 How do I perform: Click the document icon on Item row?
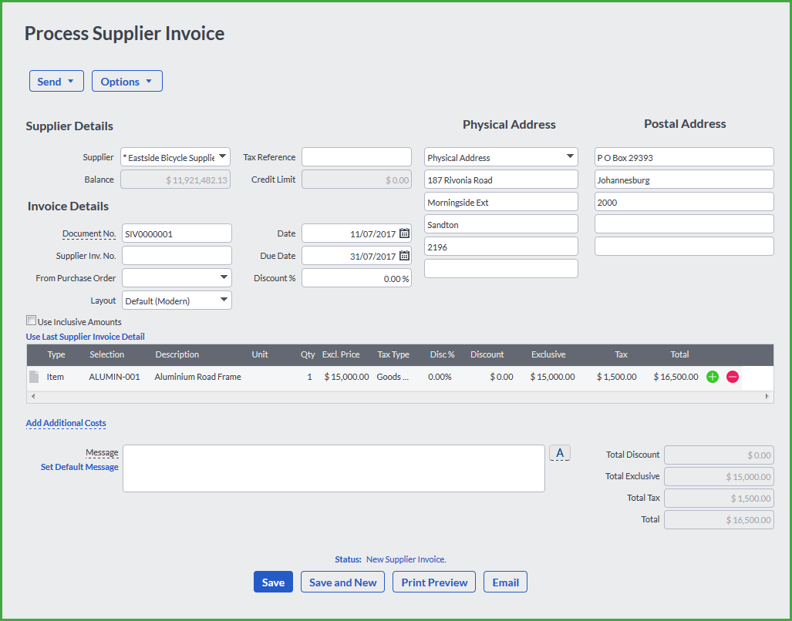click(34, 376)
